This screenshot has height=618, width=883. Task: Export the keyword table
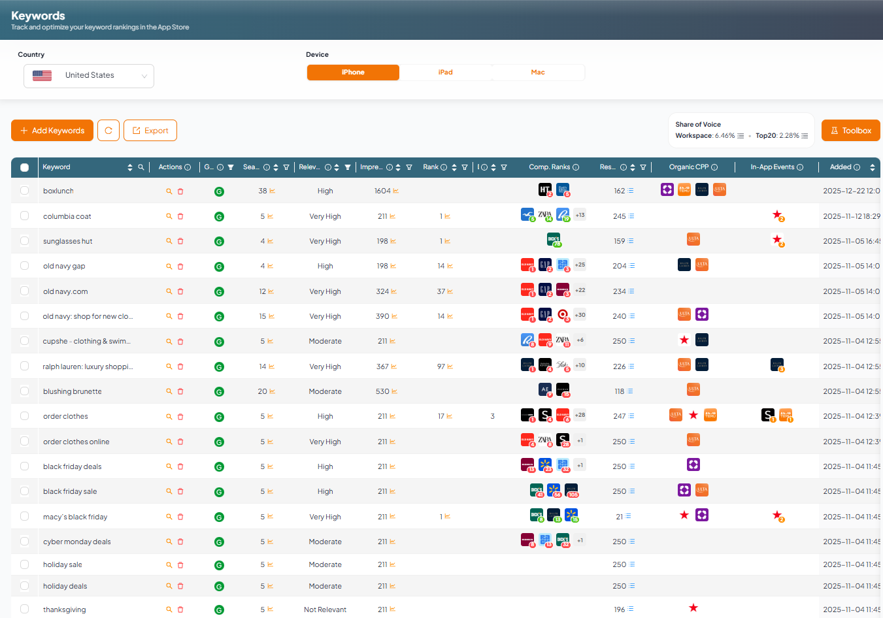(150, 131)
